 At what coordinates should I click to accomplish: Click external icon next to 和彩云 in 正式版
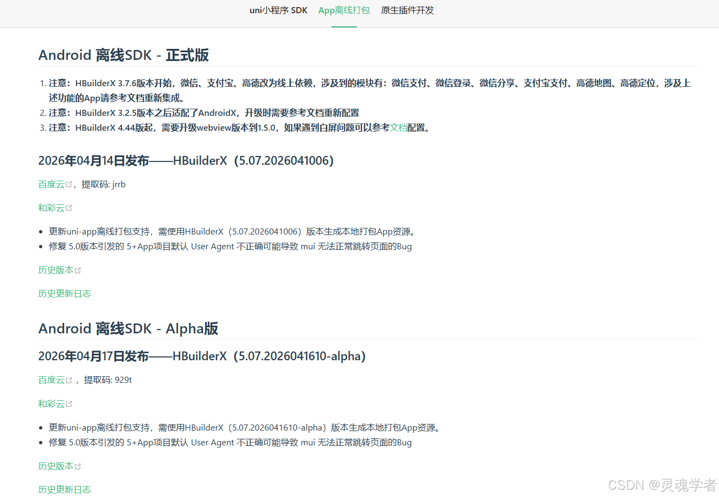click(x=69, y=208)
